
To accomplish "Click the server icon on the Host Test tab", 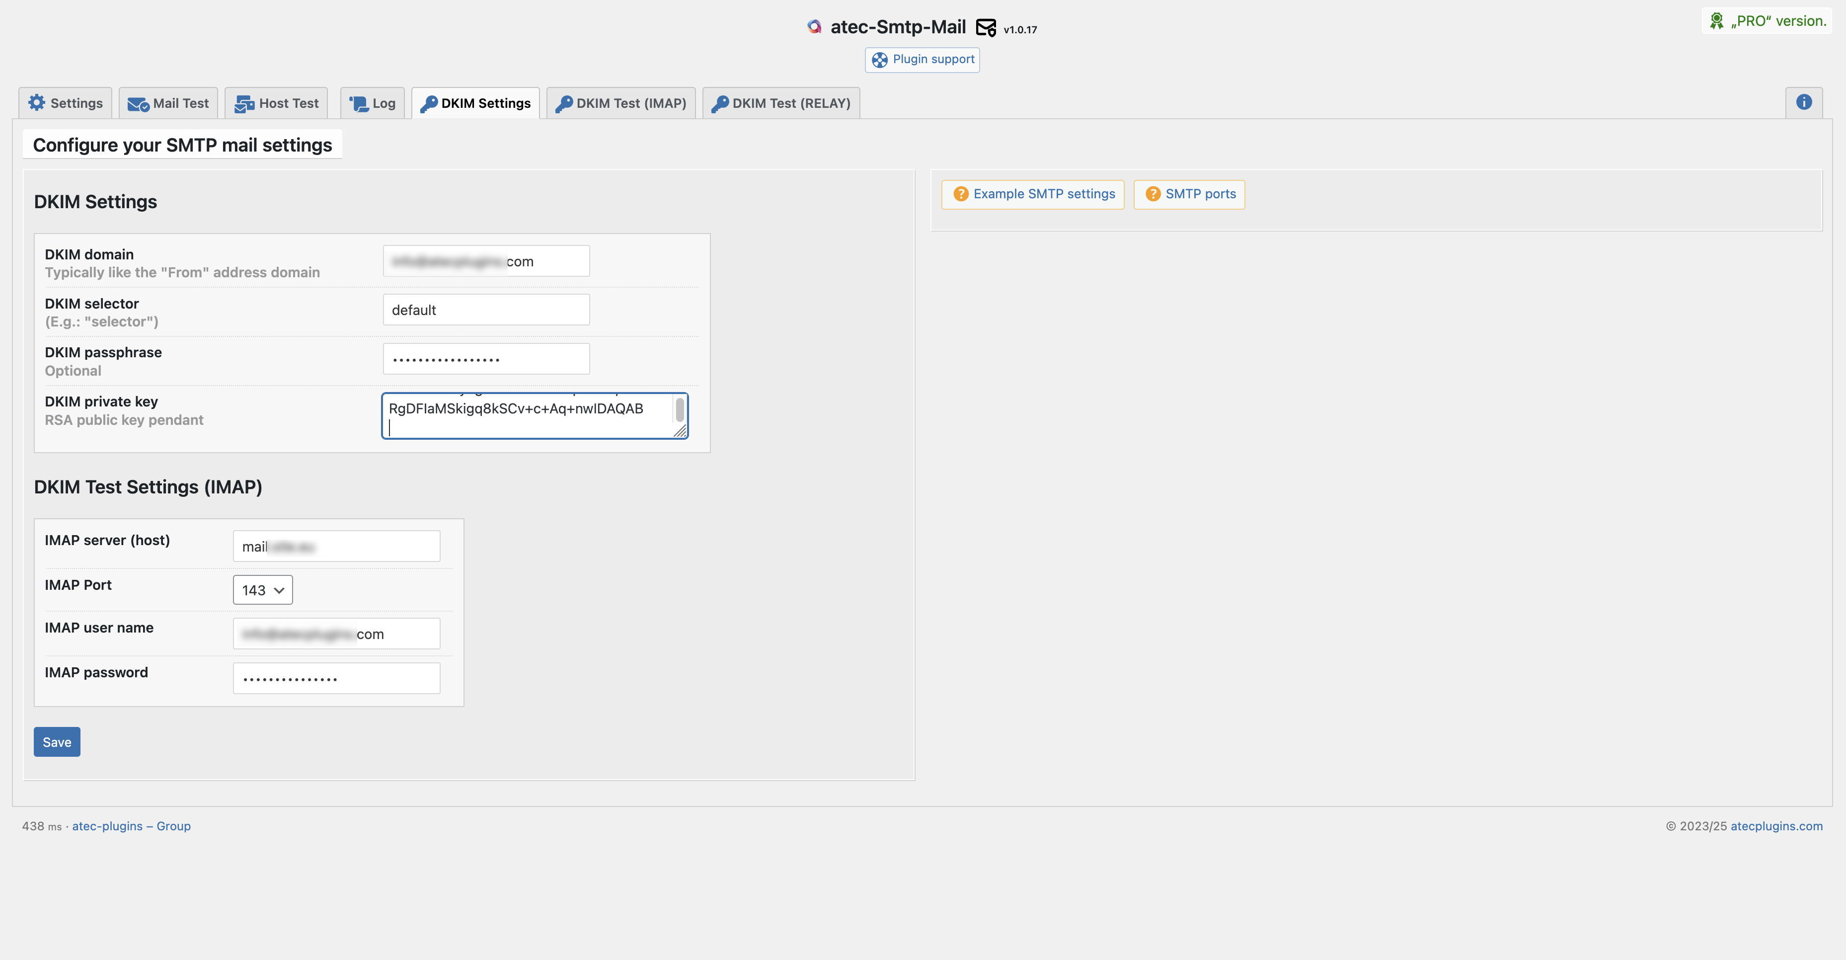I will 244,104.
